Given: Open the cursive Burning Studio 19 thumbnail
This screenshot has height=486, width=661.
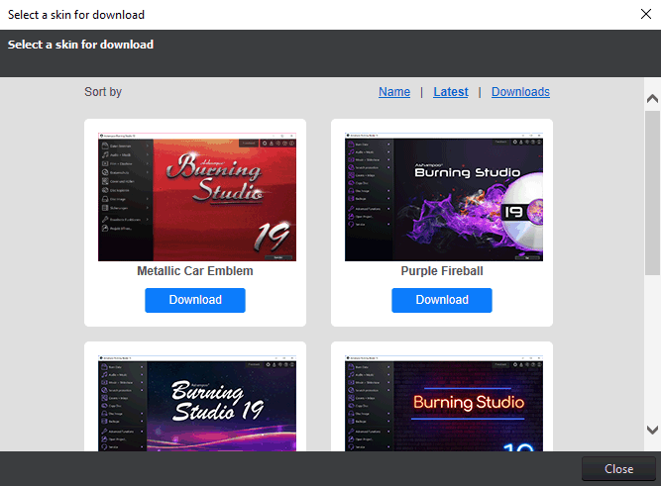Looking at the screenshot, I should click(197, 404).
